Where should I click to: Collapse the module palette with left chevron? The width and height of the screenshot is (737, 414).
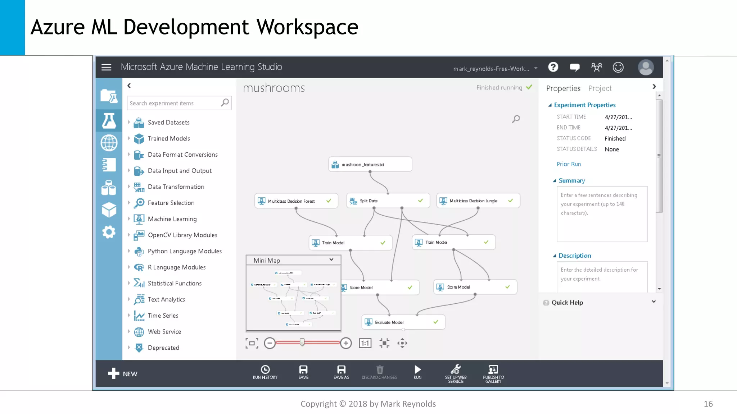[x=129, y=86]
